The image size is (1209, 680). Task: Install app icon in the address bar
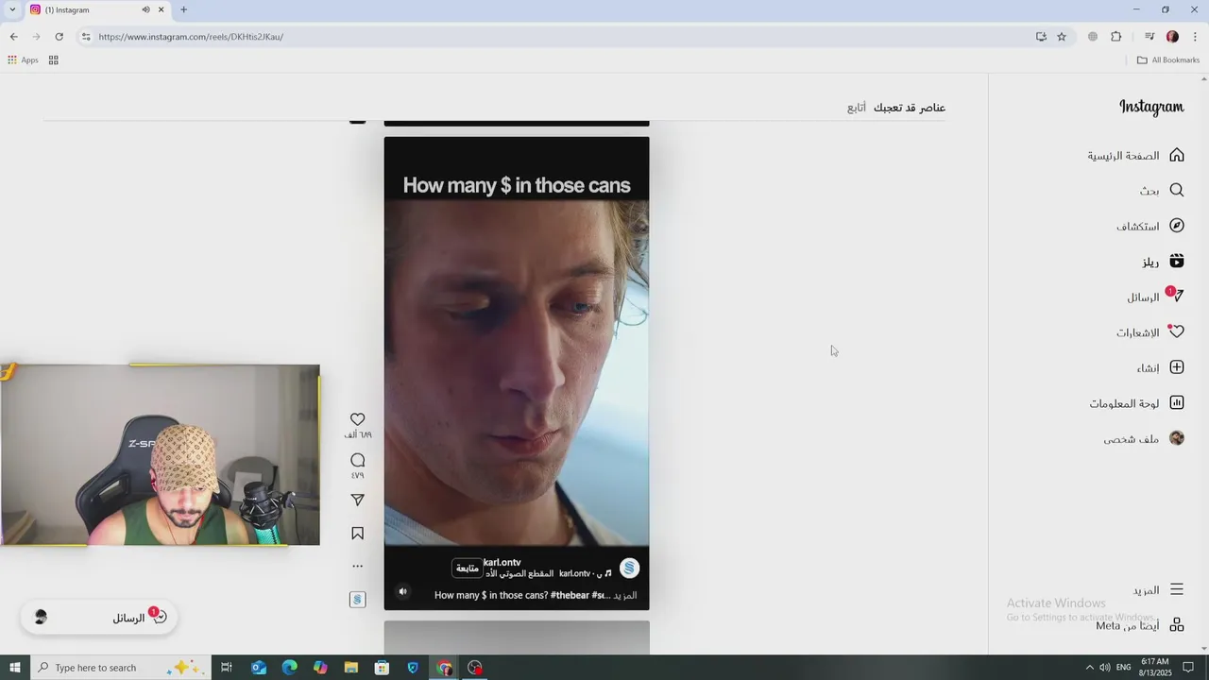coord(1041,37)
